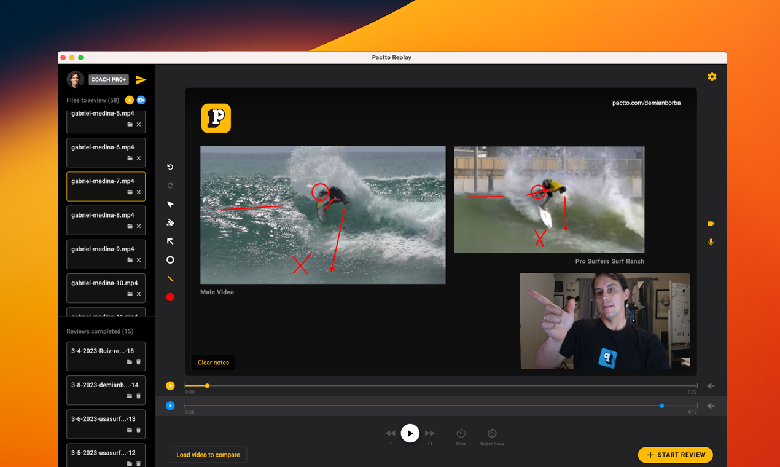Click the Pro Surfers Surf Ranch video frame
This screenshot has height=467, width=780.
tap(549, 200)
